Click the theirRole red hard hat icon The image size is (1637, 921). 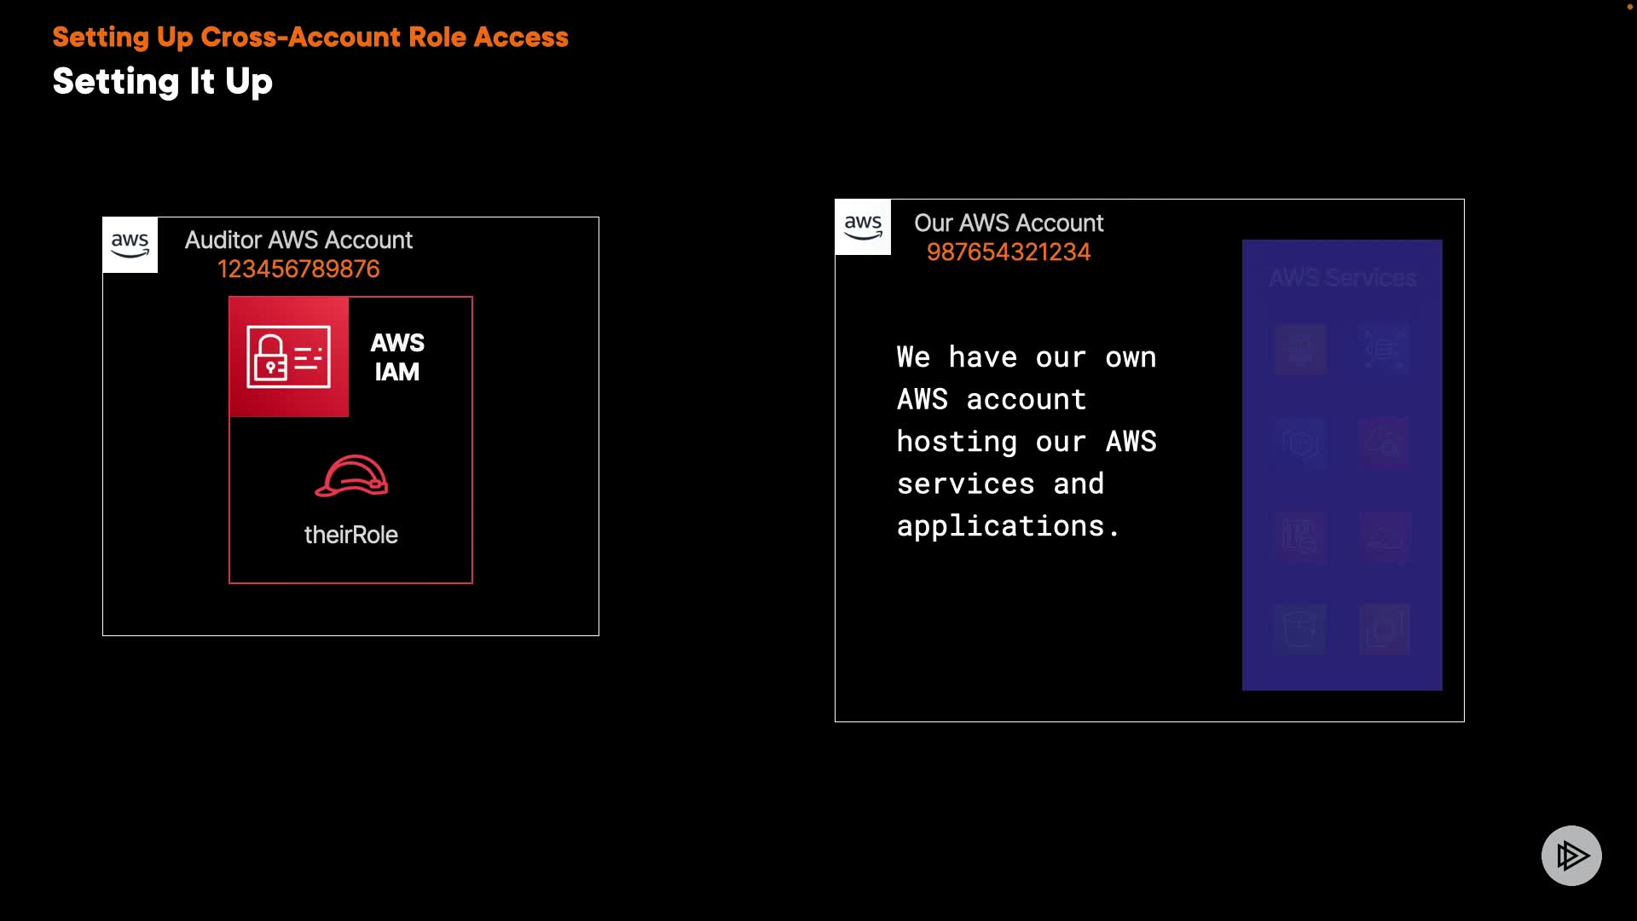(351, 476)
